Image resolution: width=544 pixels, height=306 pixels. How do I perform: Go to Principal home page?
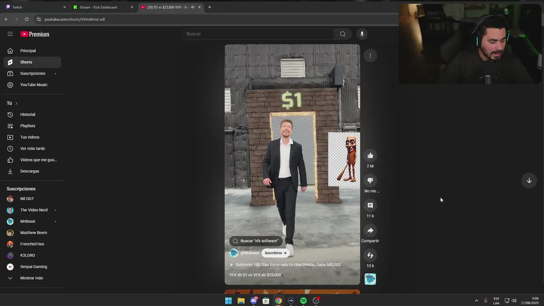point(32,51)
